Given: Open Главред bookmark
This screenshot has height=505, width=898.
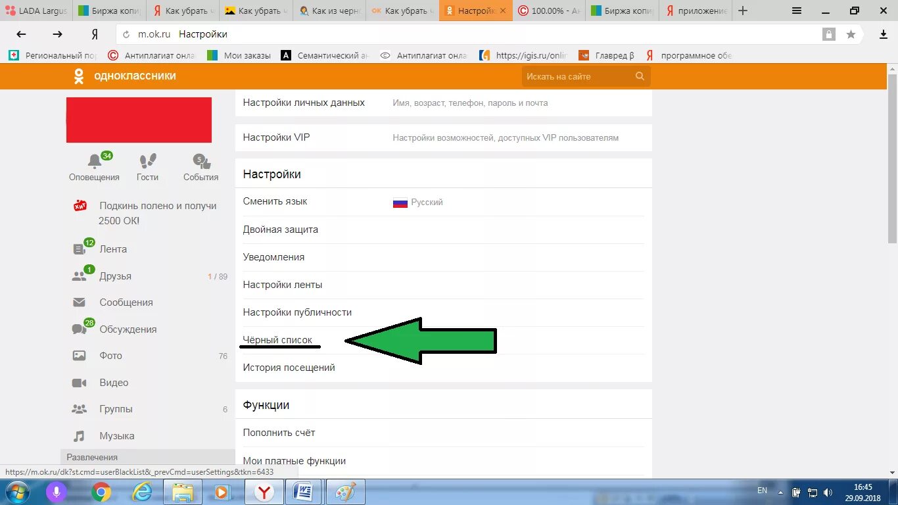Looking at the screenshot, I should (x=607, y=56).
